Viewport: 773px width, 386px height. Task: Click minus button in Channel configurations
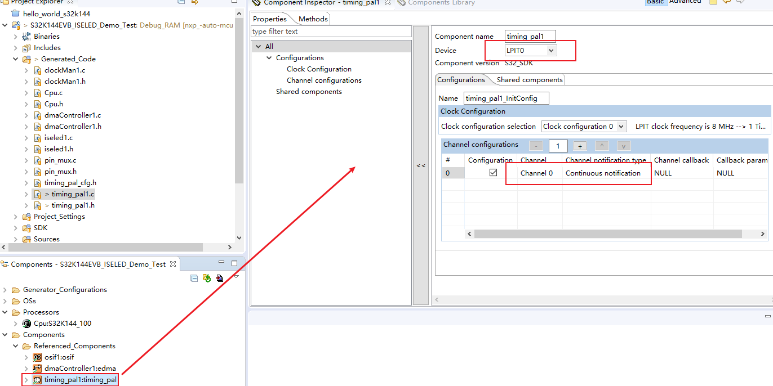click(x=536, y=146)
